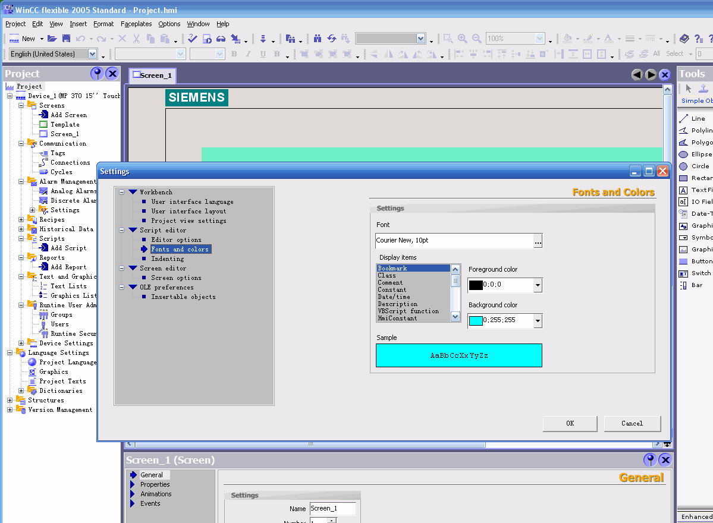Screen dimensions: 713x523
Task: Open the Window menu
Action: pos(198,24)
